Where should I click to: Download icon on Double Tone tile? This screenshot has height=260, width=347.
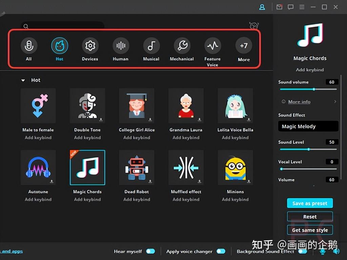(x=101, y=120)
